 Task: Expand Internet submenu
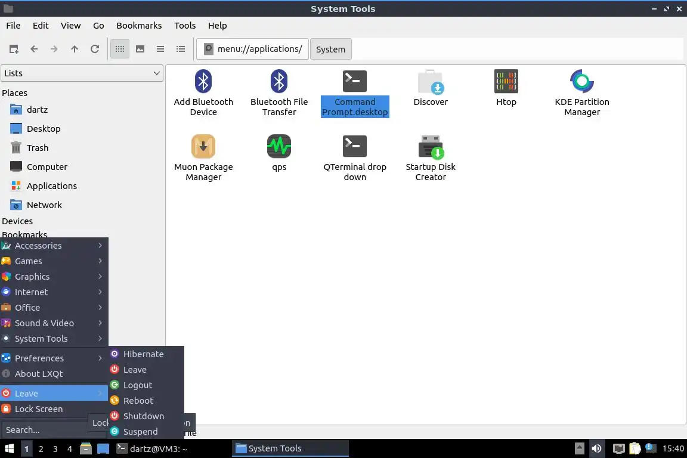click(54, 292)
